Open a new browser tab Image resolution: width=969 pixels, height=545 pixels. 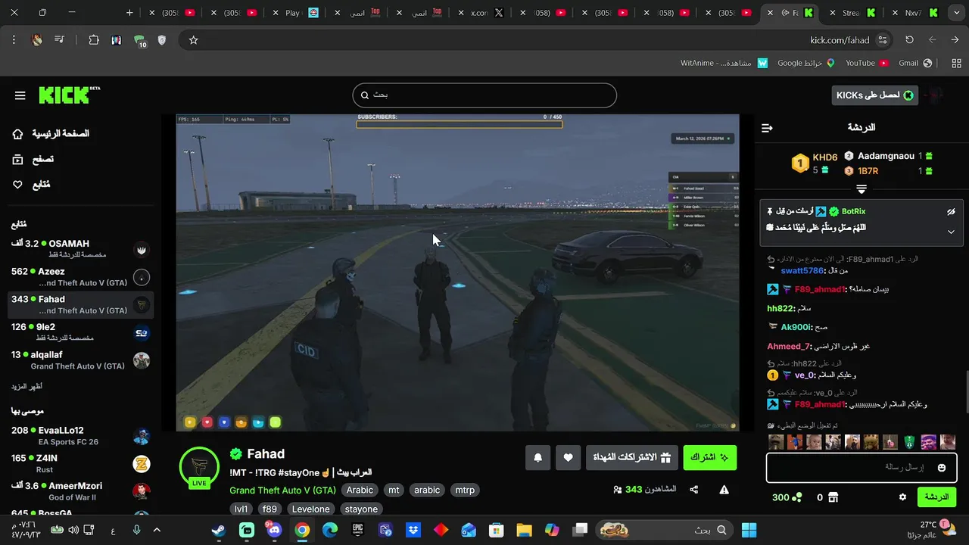click(129, 13)
